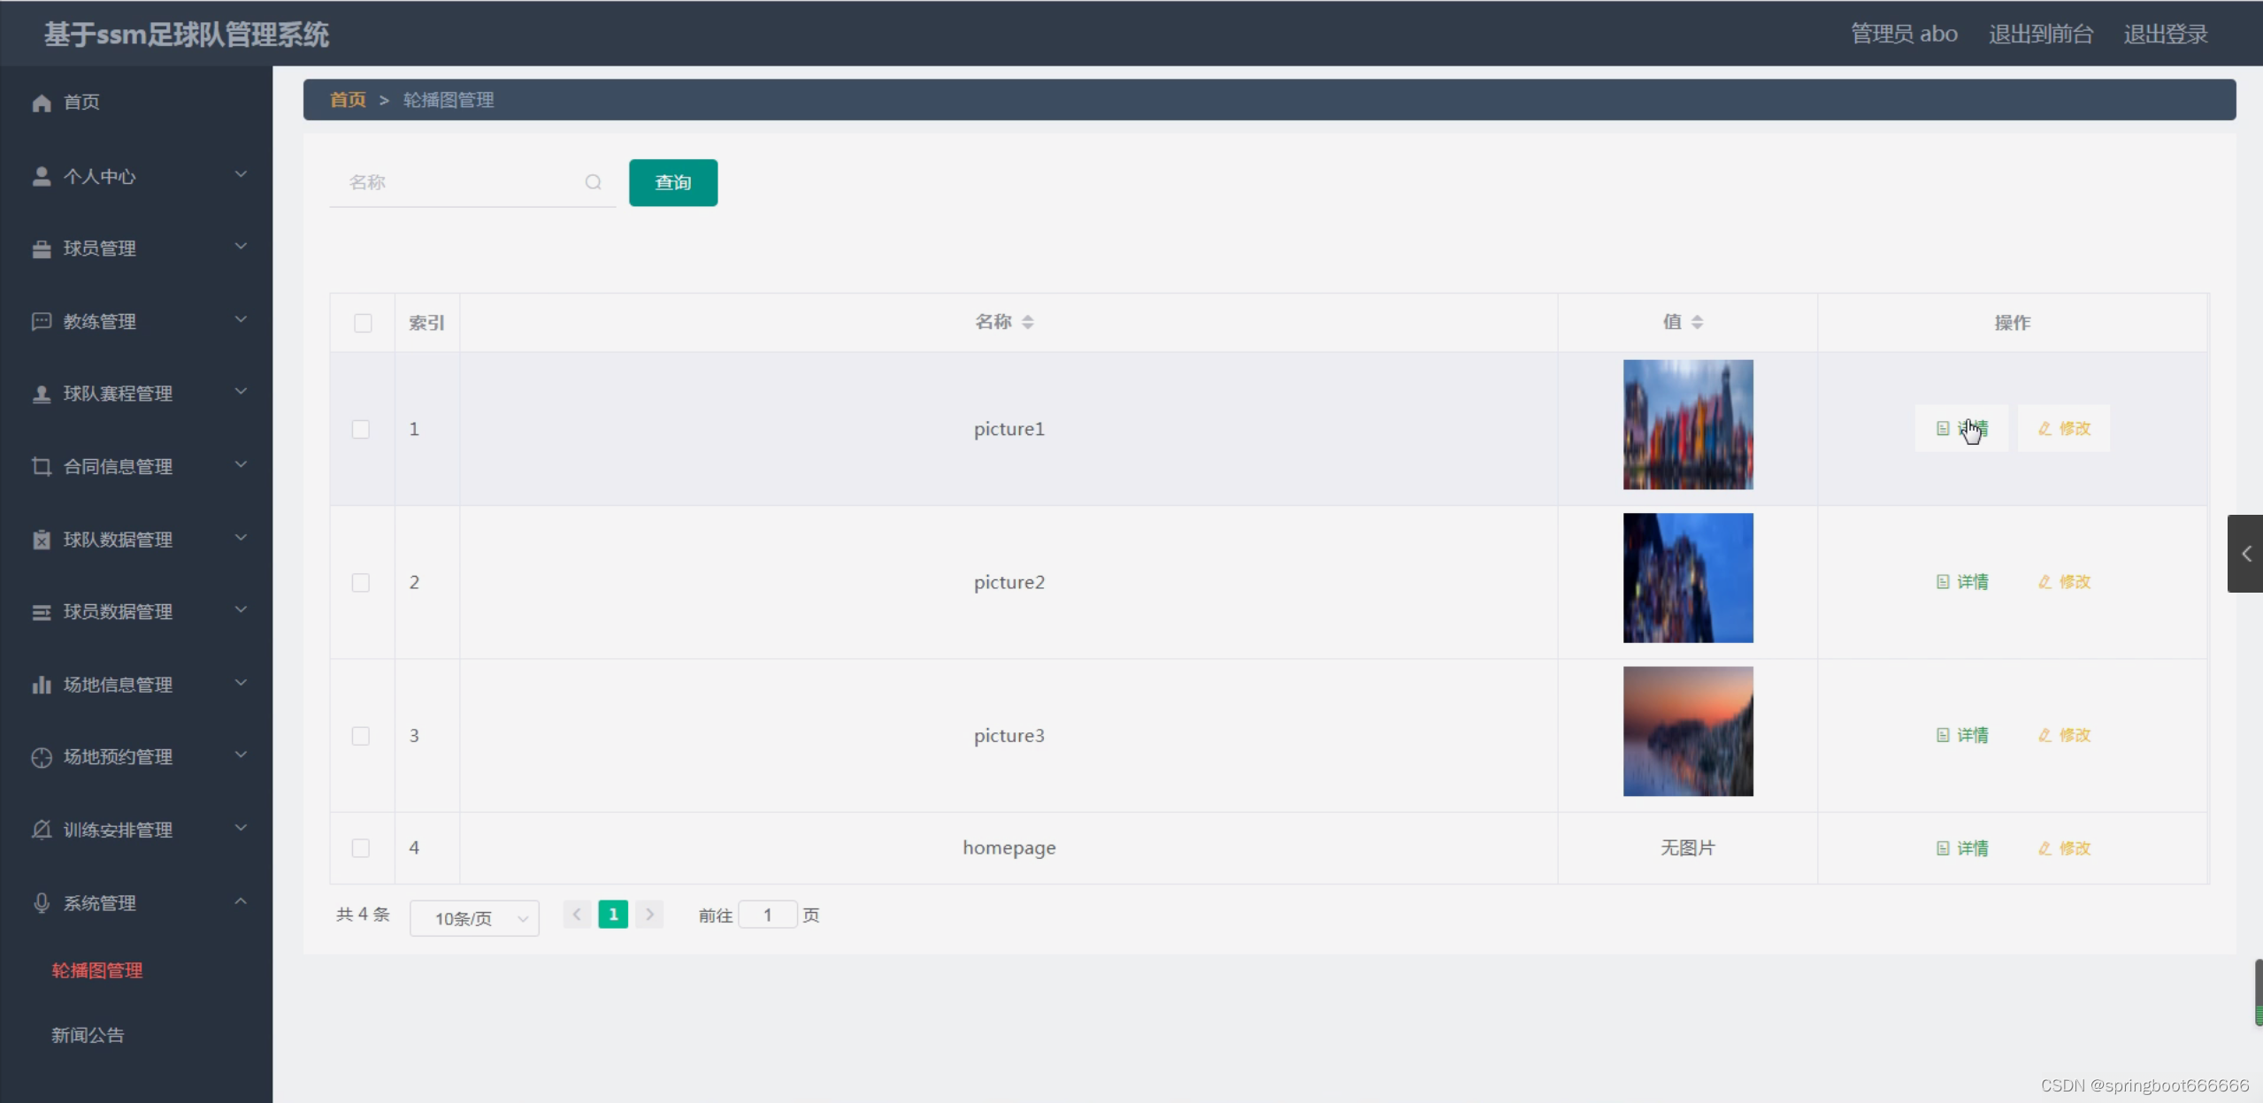Open the right-edge collapse arrow panel

(2245, 554)
